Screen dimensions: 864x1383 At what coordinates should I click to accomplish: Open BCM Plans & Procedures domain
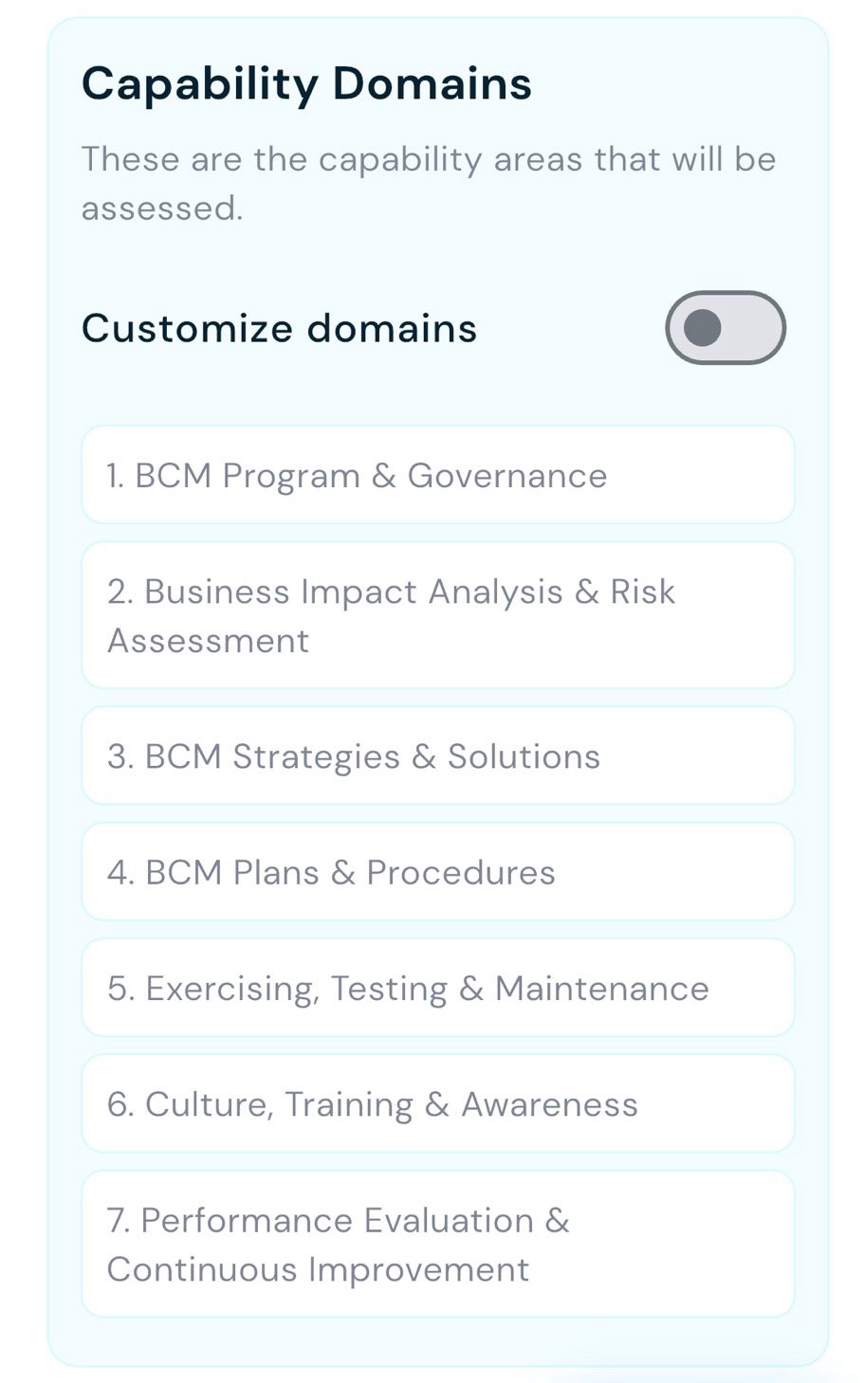coord(437,872)
